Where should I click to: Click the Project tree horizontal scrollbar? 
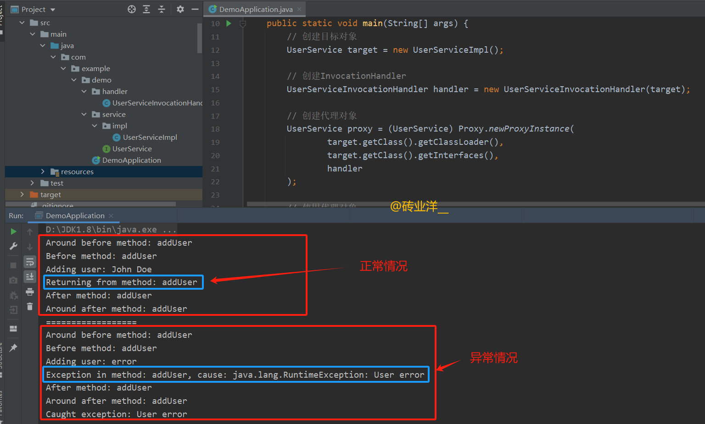[x=91, y=204]
